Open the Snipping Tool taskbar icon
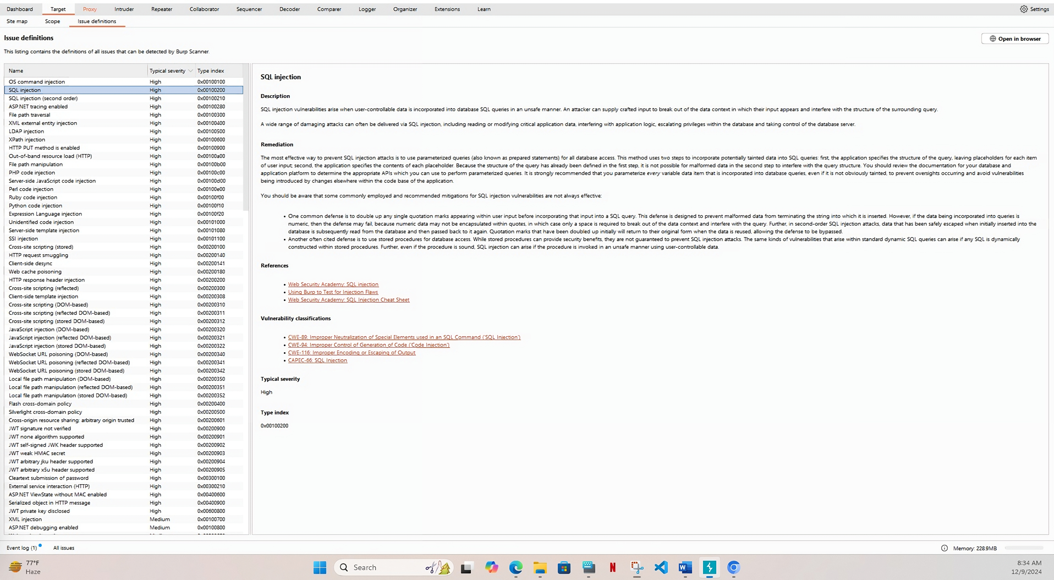This screenshot has height=580, width=1054. point(636,567)
